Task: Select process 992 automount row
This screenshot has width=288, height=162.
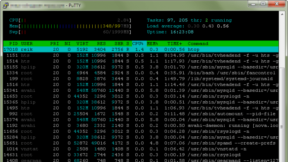Action: [x=141, y=114]
